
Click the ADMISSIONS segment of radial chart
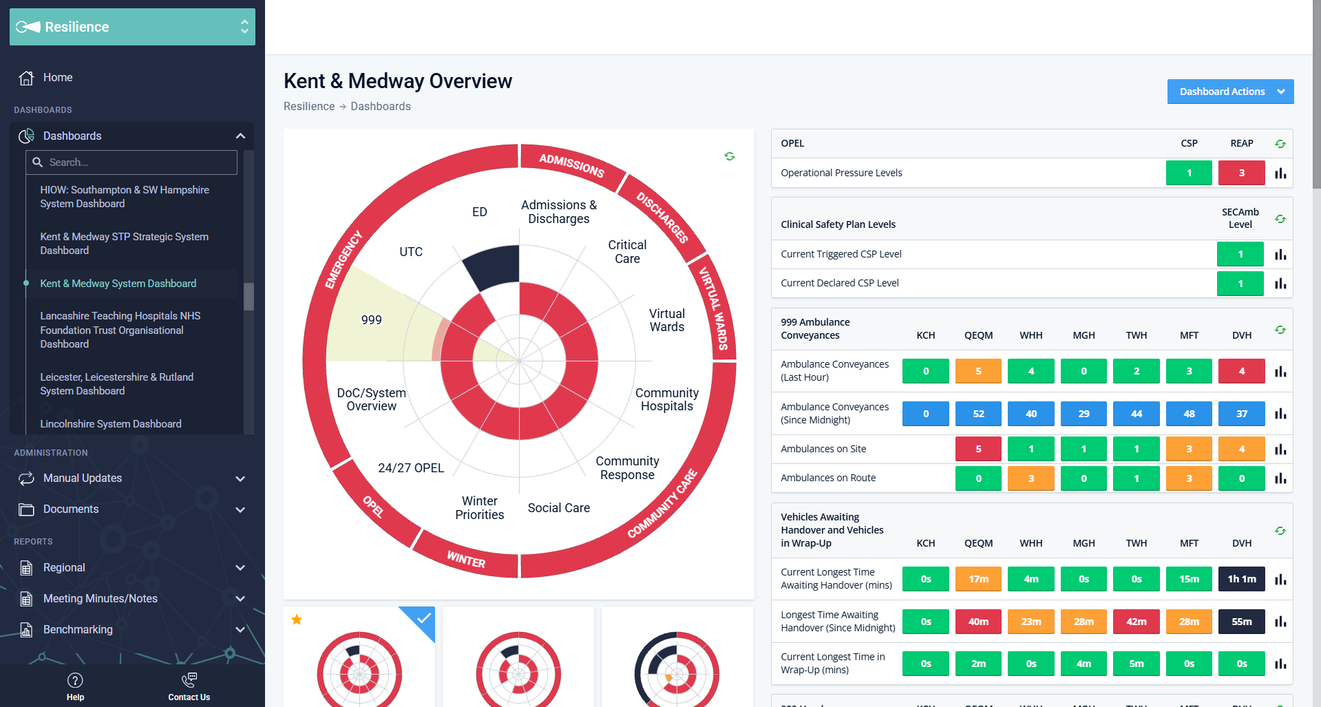(x=571, y=165)
